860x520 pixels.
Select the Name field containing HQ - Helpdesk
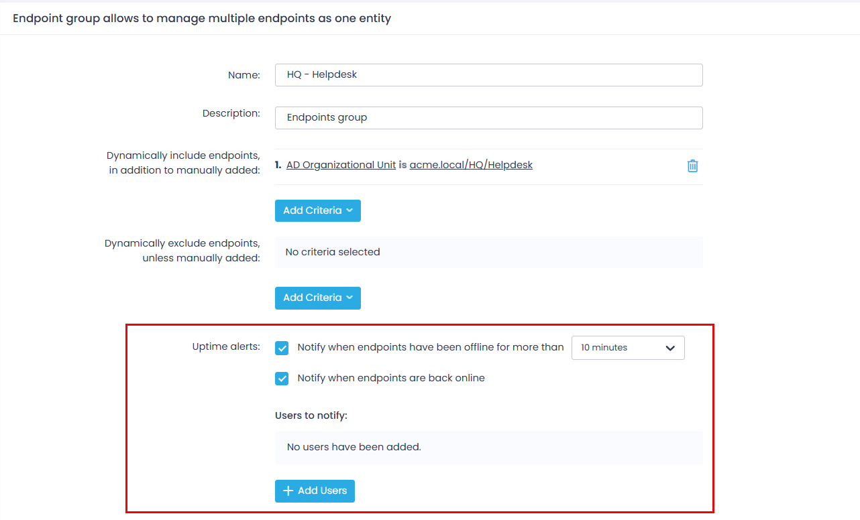tap(488, 74)
